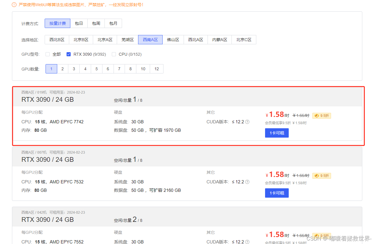Set GPU count to 4
This screenshot has height=244, width=376.
[85, 69]
